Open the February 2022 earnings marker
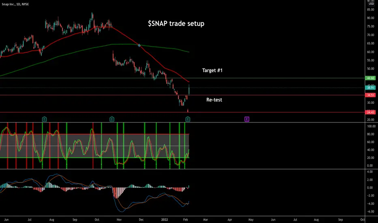 [x=188, y=119]
